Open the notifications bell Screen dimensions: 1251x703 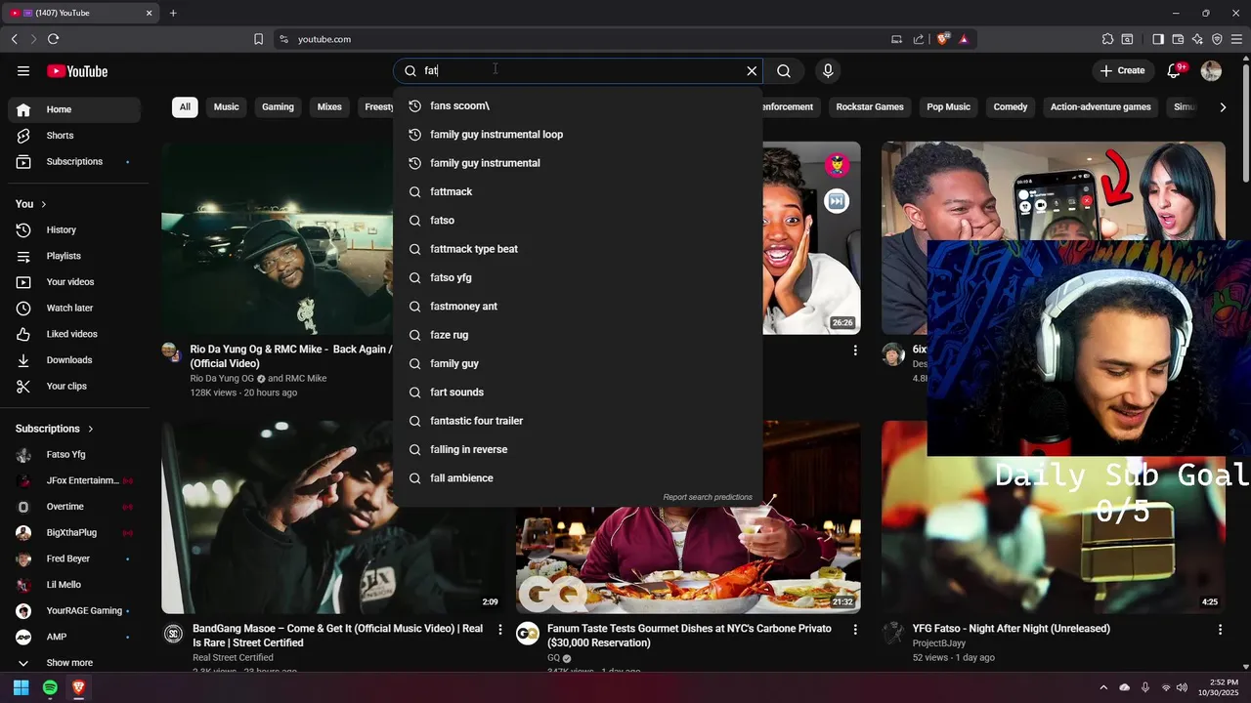coord(1174,70)
